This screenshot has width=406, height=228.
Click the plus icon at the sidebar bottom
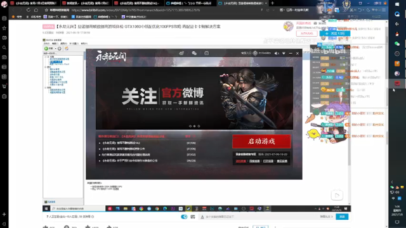pos(4,214)
